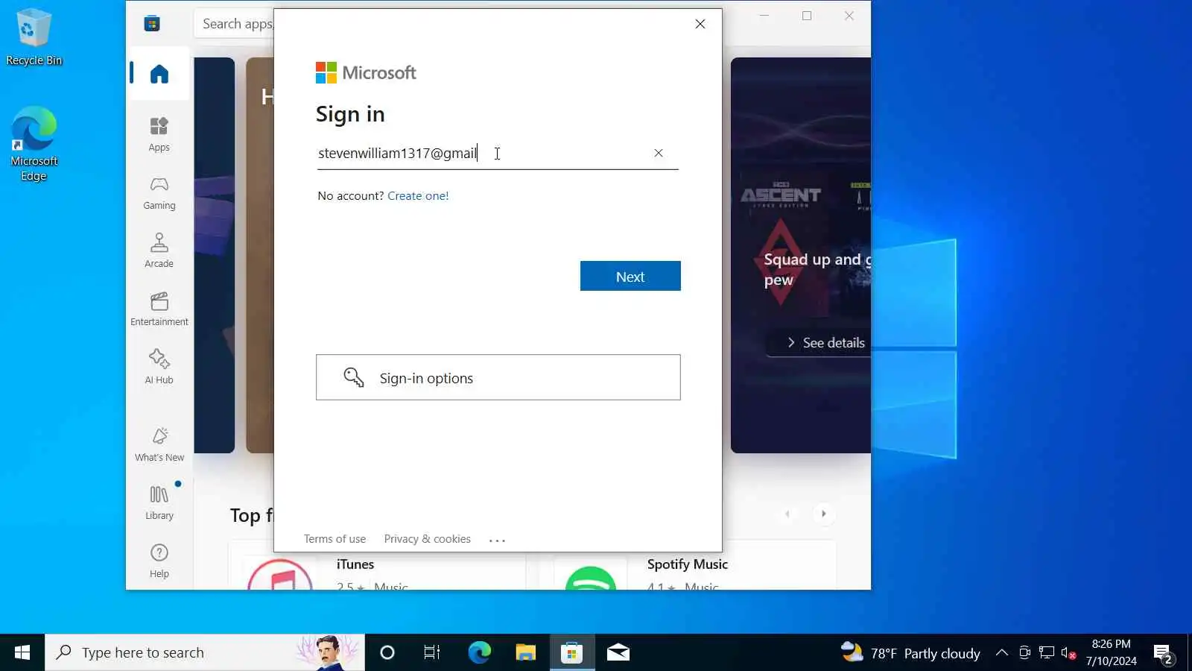Go to Gaming in the Store sidebar
The height and width of the screenshot is (671, 1192).
coord(159,192)
